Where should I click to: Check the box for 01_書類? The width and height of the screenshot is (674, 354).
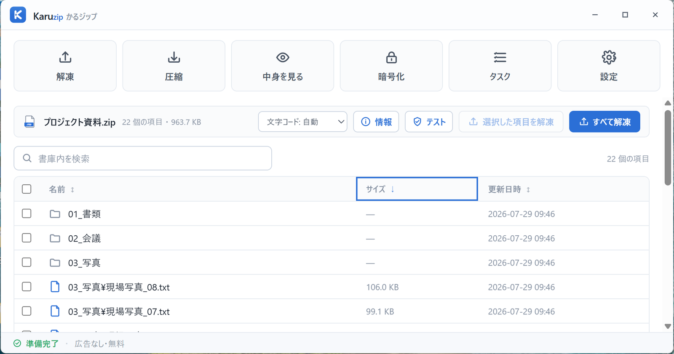pos(27,213)
